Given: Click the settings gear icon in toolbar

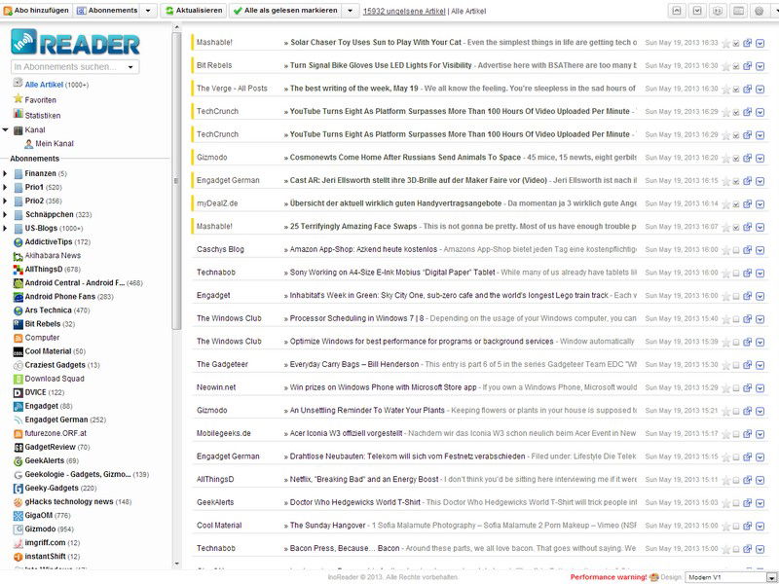Looking at the screenshot, I should tap(760, 10).
